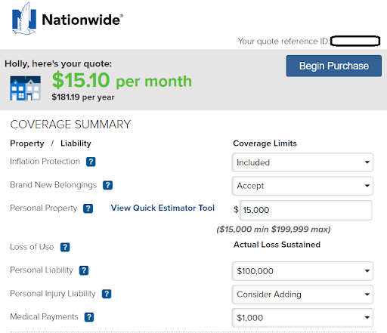387x333 pixels.
Task: Switch to the Liability tab heading
Action: point(76,143)
